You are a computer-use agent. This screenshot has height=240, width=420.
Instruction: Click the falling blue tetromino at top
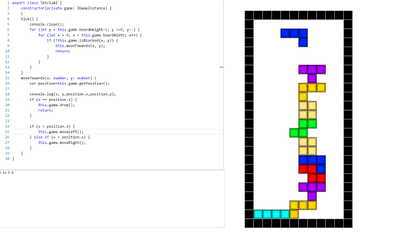pos(294,34)
